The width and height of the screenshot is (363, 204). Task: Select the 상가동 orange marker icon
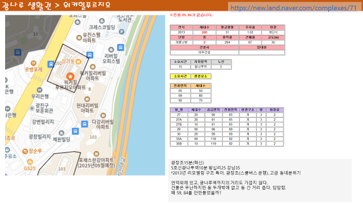(x=78, y=62)
